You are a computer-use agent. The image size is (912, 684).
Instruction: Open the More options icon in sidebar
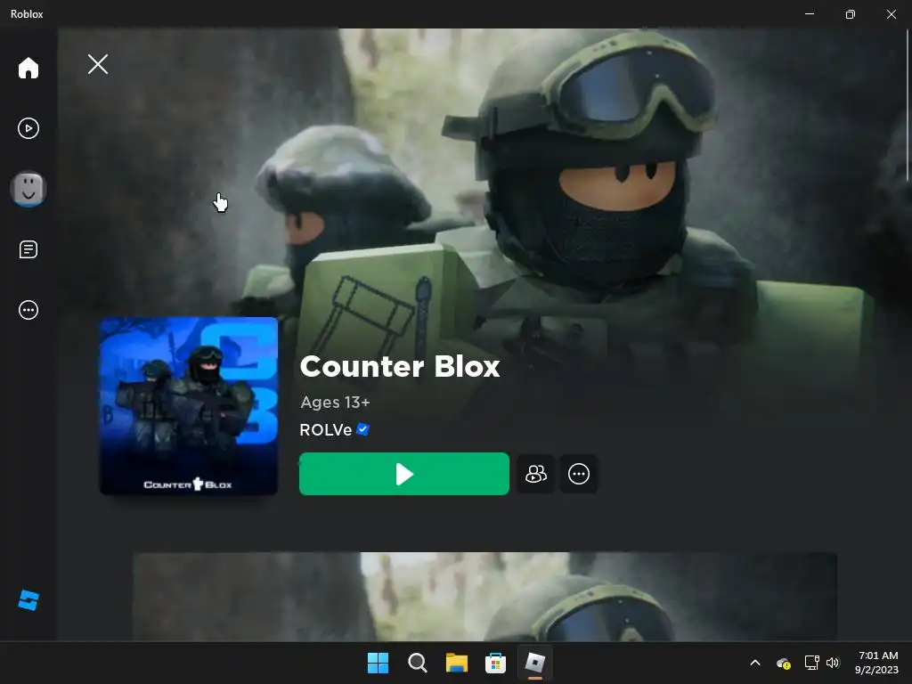click(x=28, y=310)
